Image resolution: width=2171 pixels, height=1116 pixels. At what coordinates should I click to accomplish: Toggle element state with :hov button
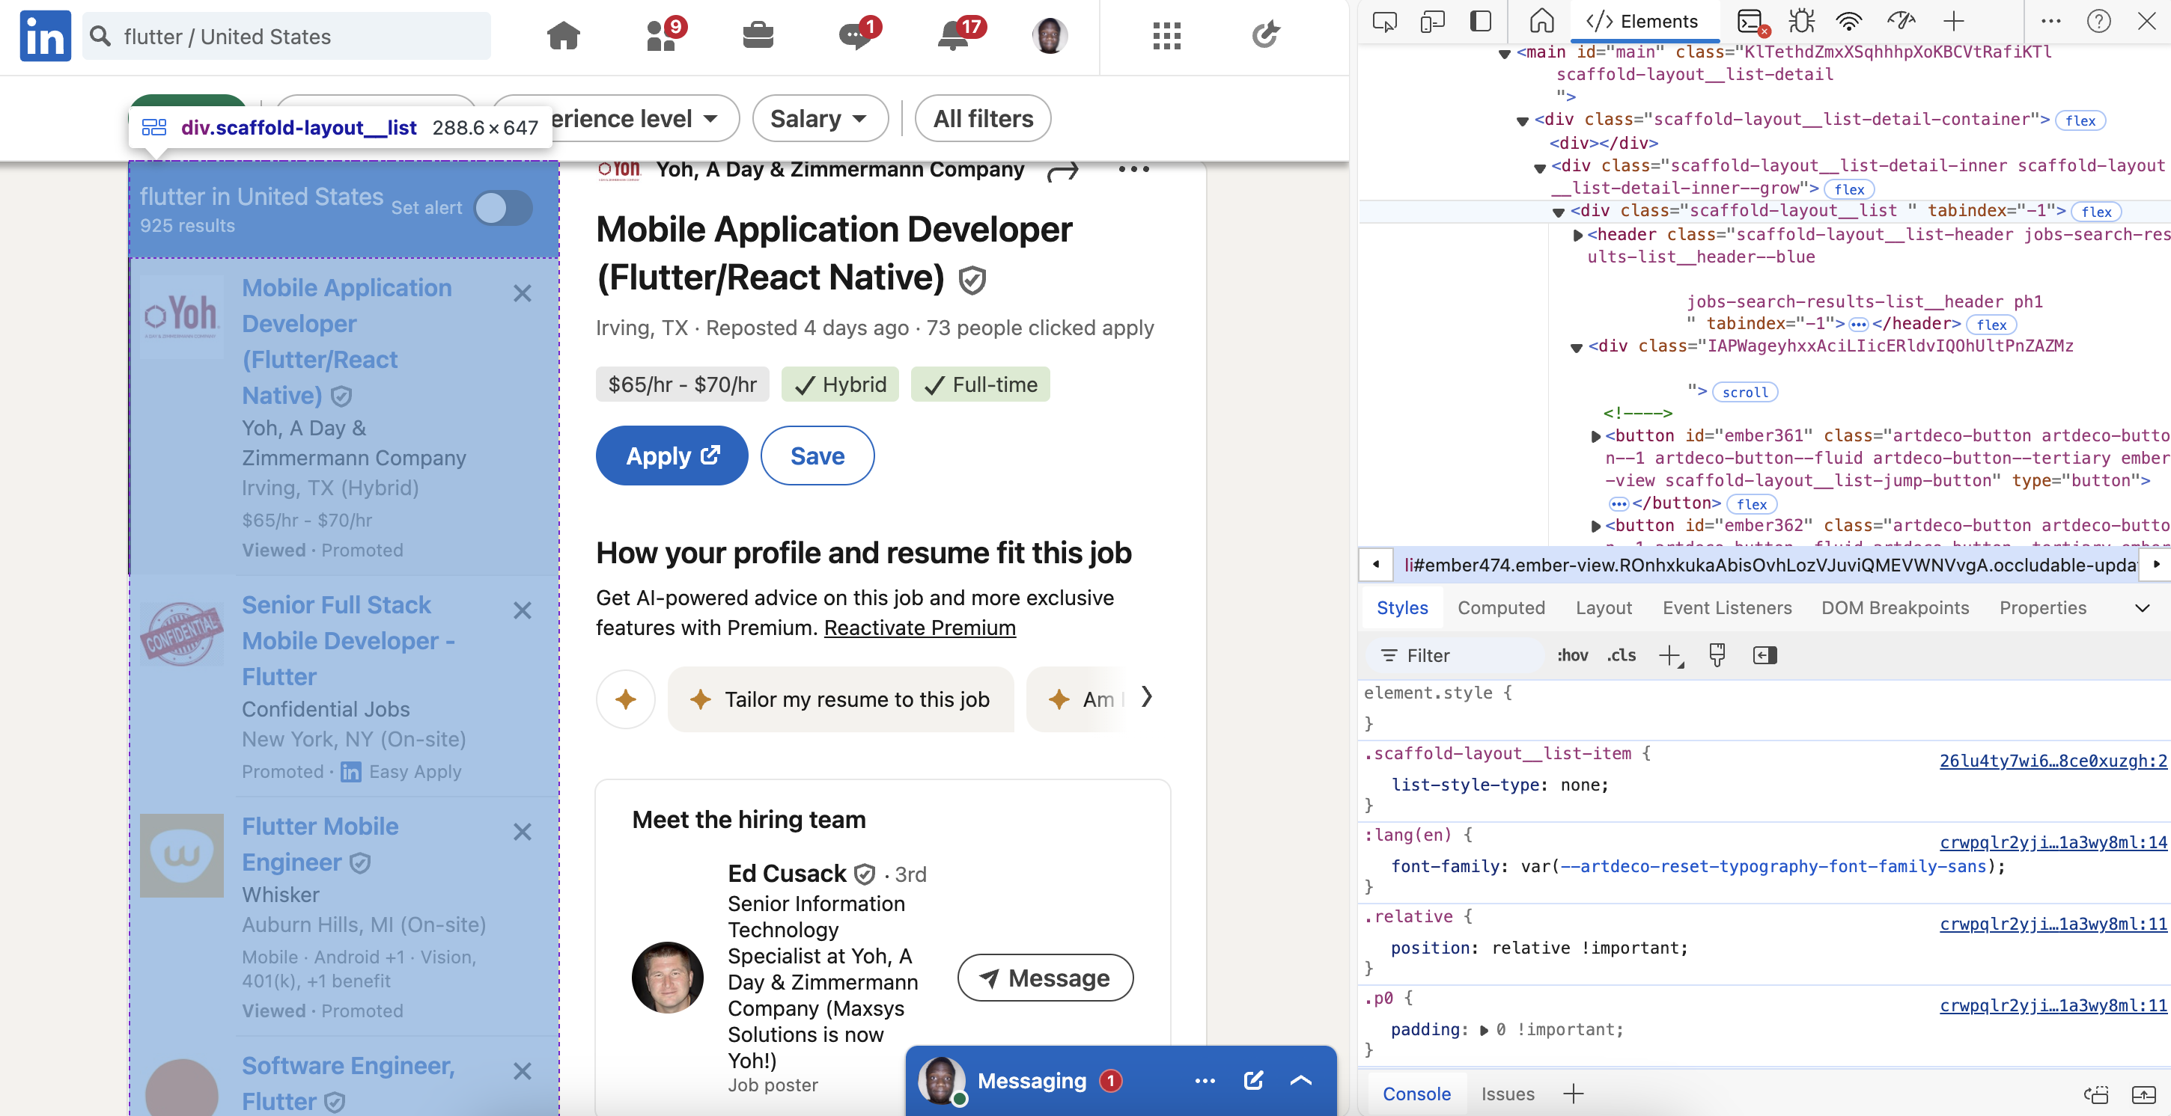[x=1573, y=655]
